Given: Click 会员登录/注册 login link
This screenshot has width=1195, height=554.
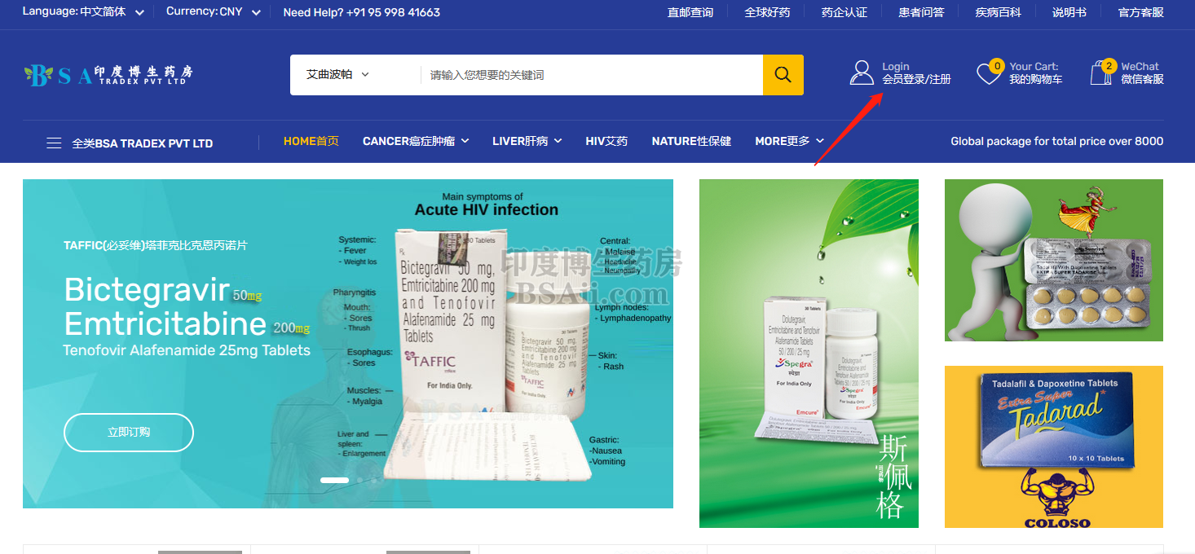Looking at the screenshot, I should 917,80.
